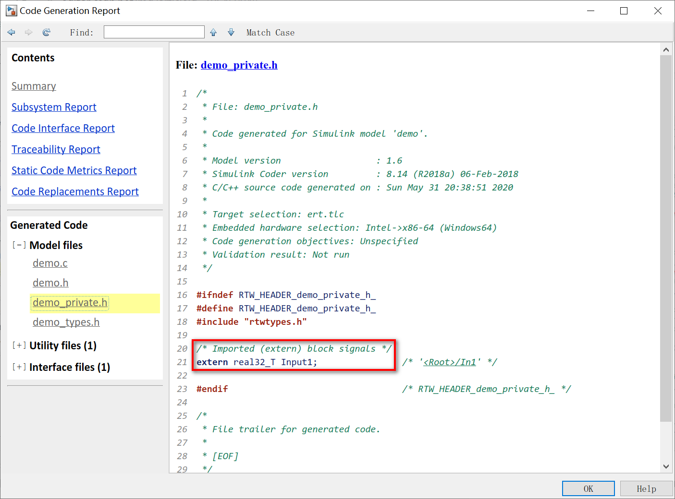Open the Code Interface Report link
Screen dimensions: 675x499
pyautogui.click(x=63, y=129)
